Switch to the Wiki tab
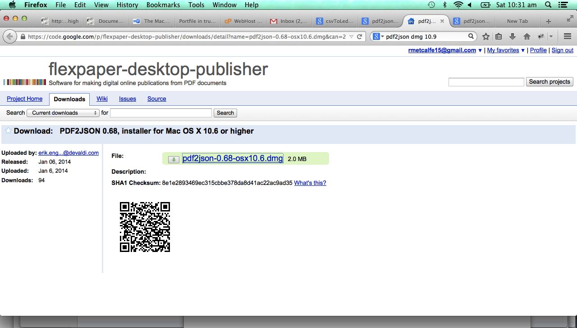Screen dimensions: 577x328 coord(102,99)
